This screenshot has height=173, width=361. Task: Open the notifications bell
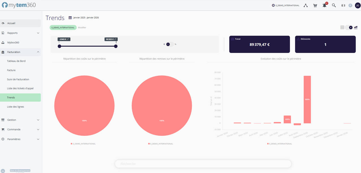click(324, 5)
